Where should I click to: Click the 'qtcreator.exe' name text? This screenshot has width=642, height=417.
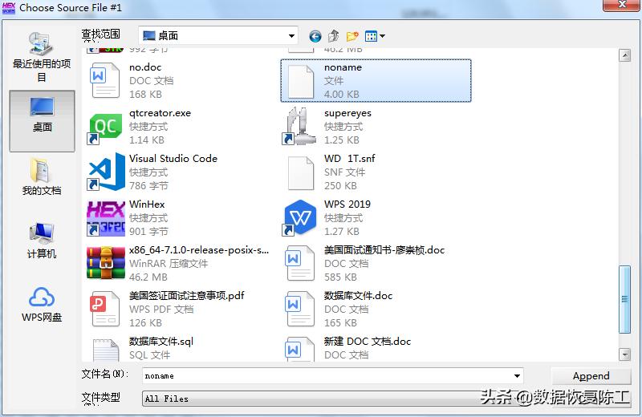pos(160,113)
